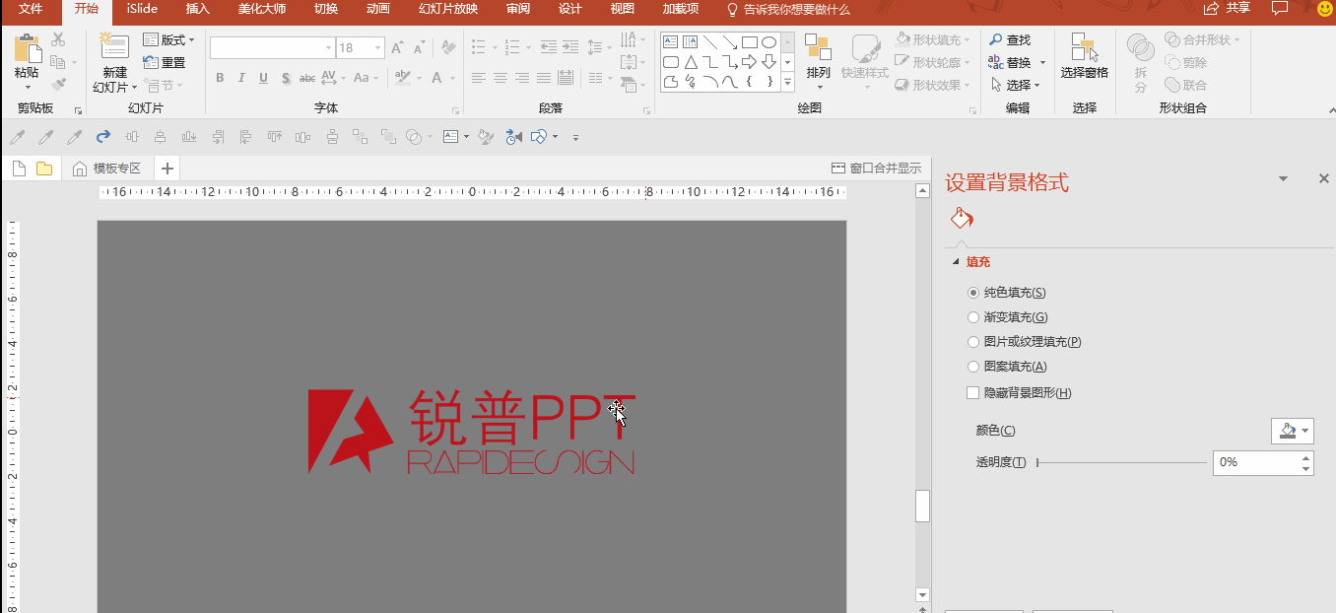
Task: Toggle text Shadow (S) formatting
Action: click(x=286, y=78)
